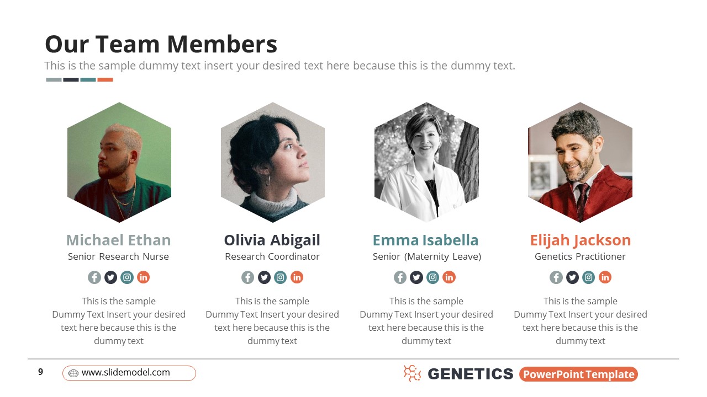Select the teal color bar under subtitle
The height and width of the screenshot is (397, 707).
(x=88, y=79)
